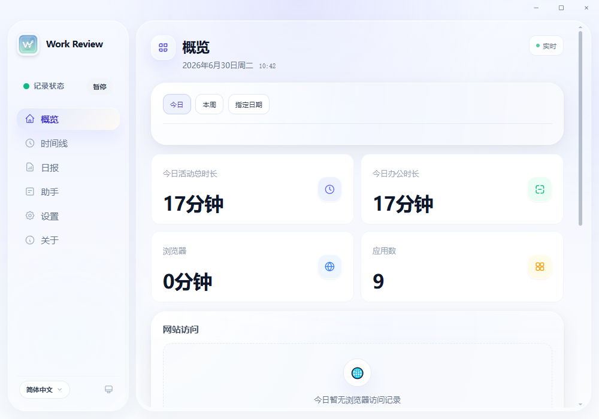Click the 今日活动总时长 17分钟 card
Screen dimensions: 599x419
click(253, 189)
